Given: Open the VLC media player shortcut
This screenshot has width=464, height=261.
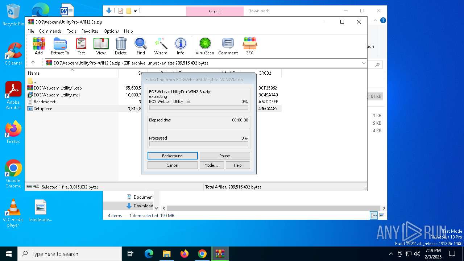Looking at the screenshot, I should (x=13, y=214).
